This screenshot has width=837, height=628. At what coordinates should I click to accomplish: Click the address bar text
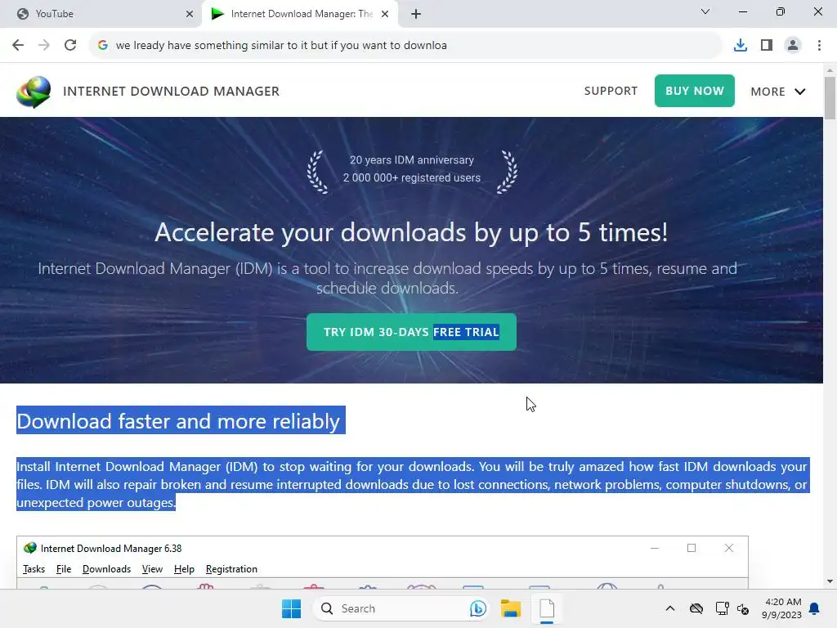281,46
